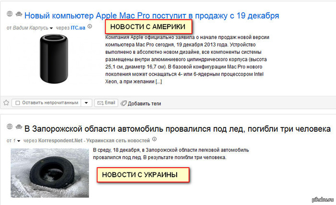Screen dimensions: 336x205
Task: Open the Запорожской области автомобиль headline
Action: coord(178,129)
